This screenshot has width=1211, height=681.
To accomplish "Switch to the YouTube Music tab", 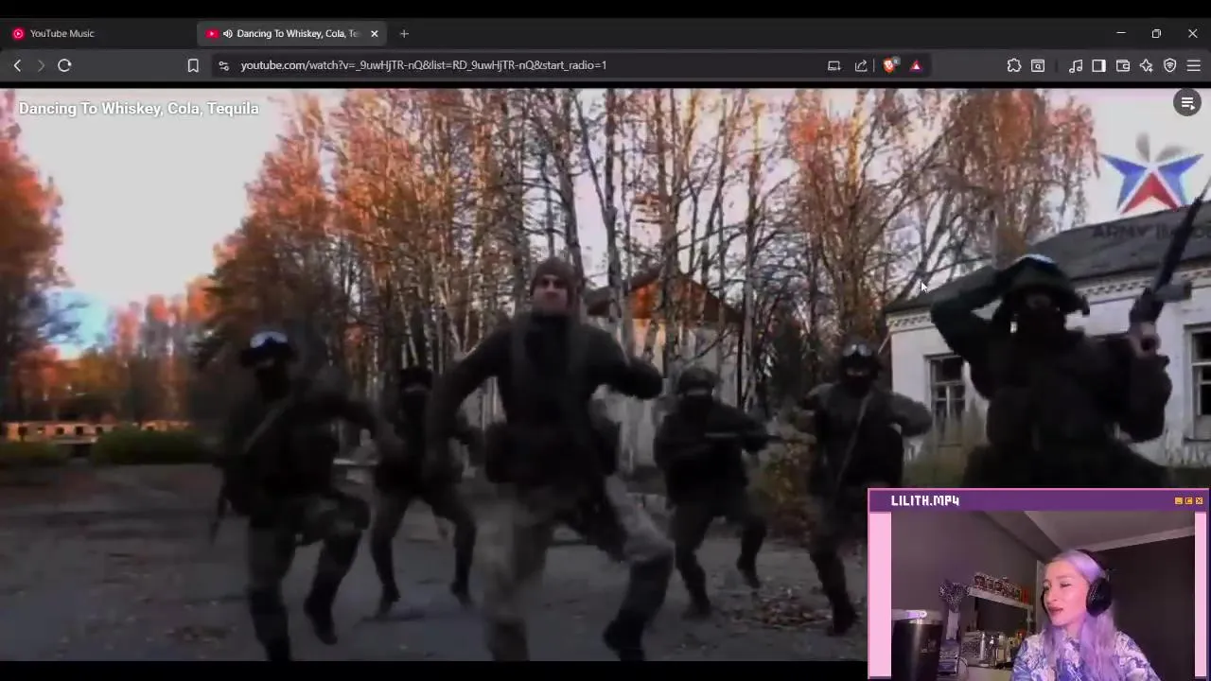I will point(98,33).
